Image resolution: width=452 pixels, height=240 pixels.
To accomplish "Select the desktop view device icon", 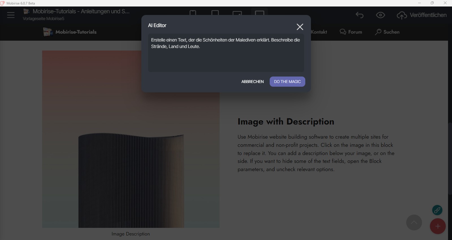I will (259, 13).
